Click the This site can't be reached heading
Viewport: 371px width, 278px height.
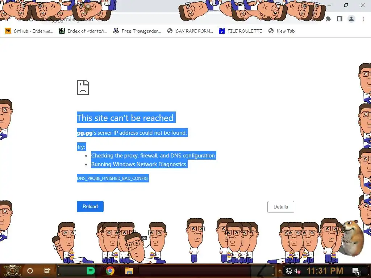click(125, 118)
